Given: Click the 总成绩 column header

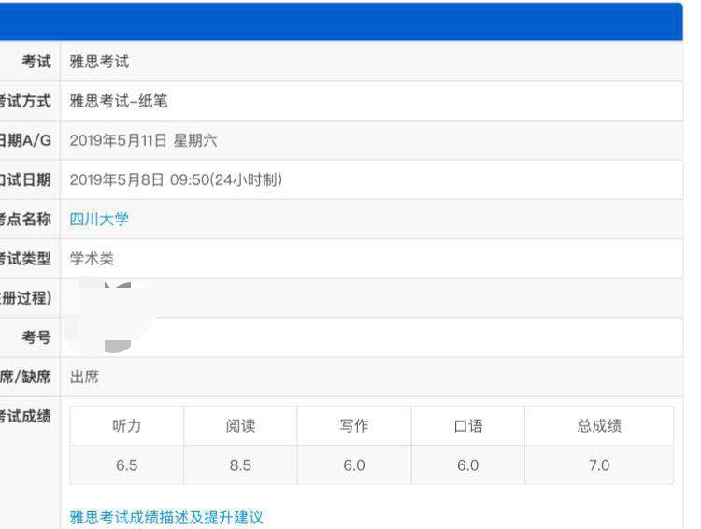Looking at the screenshot, I should 599,426.
